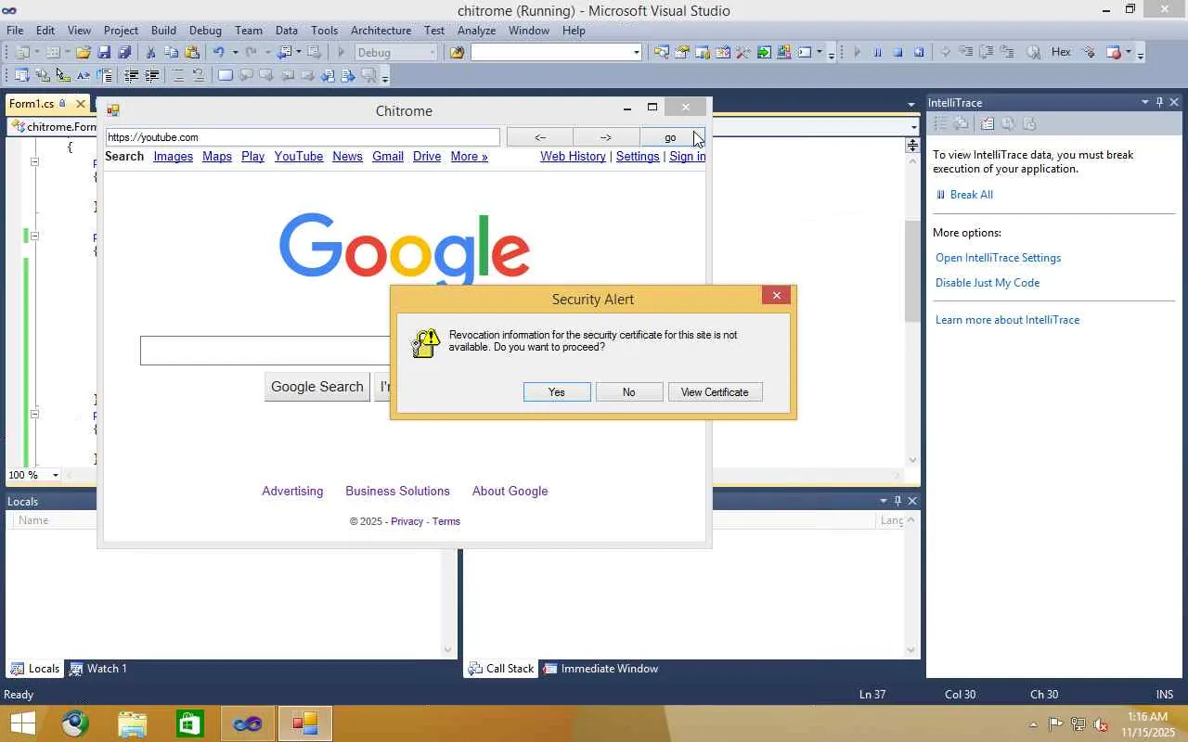Viewport: 1188px width, 742px height.
Task: Click the Windows Start button
Action: pos(22,723)
